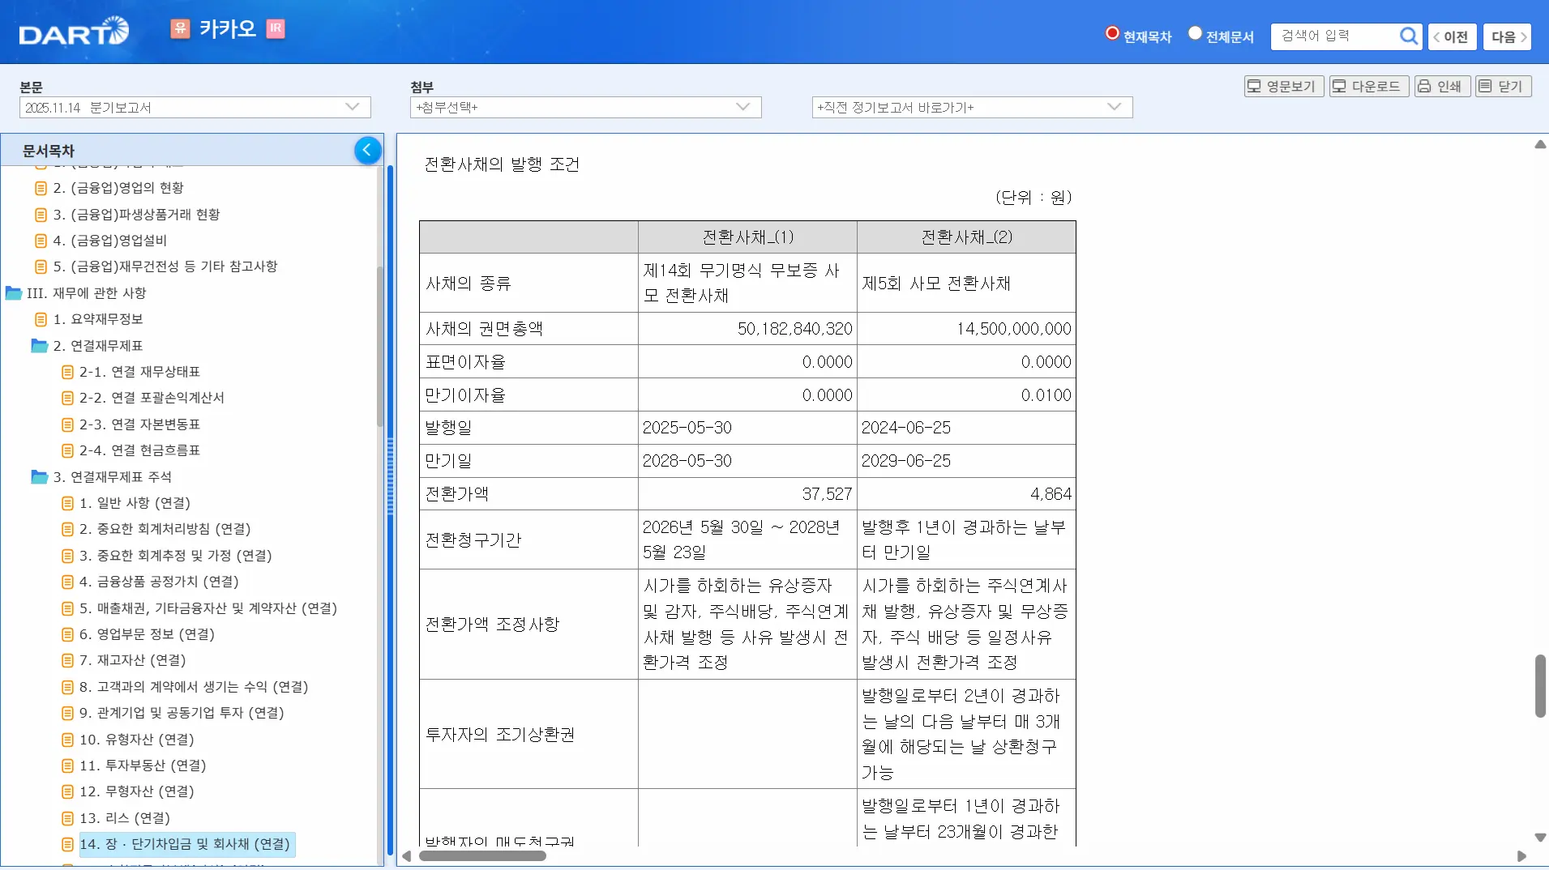The width and height of the screenshot is (1549, 870).
Task: Type a keyword in the 검색어 입력 search field
Action: click(x=1337, y=36)
